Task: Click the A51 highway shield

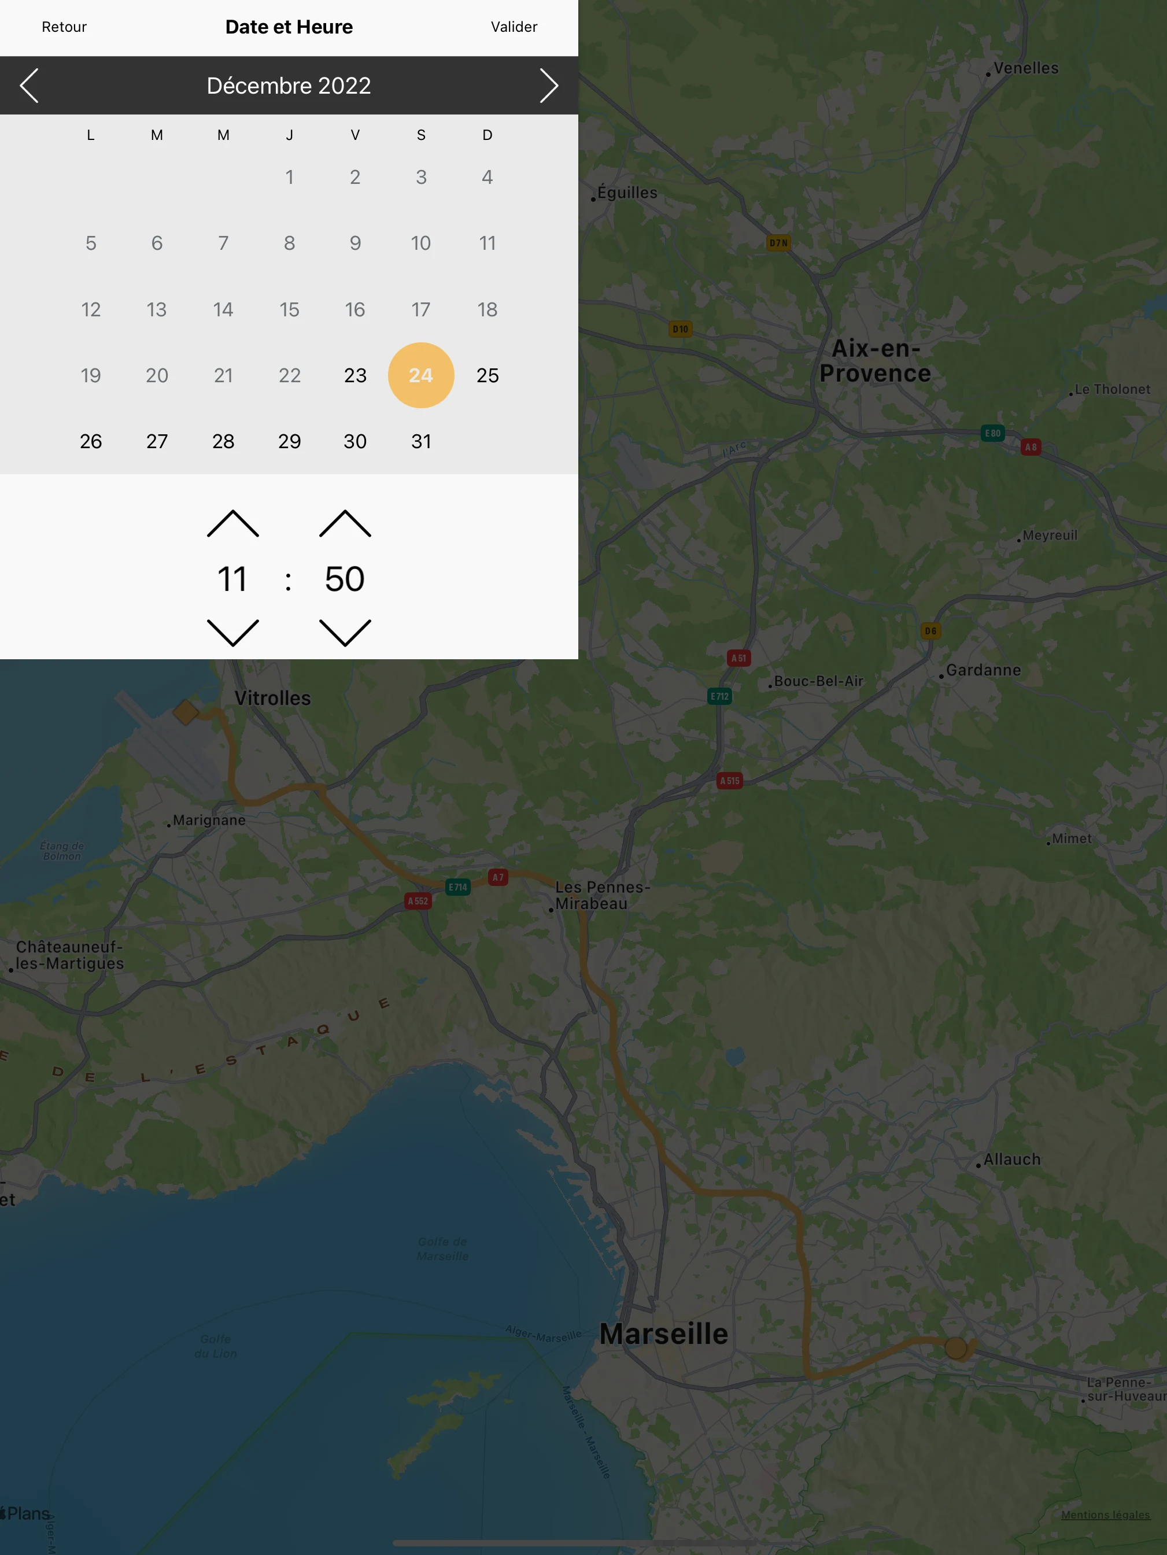Action: 739,658
